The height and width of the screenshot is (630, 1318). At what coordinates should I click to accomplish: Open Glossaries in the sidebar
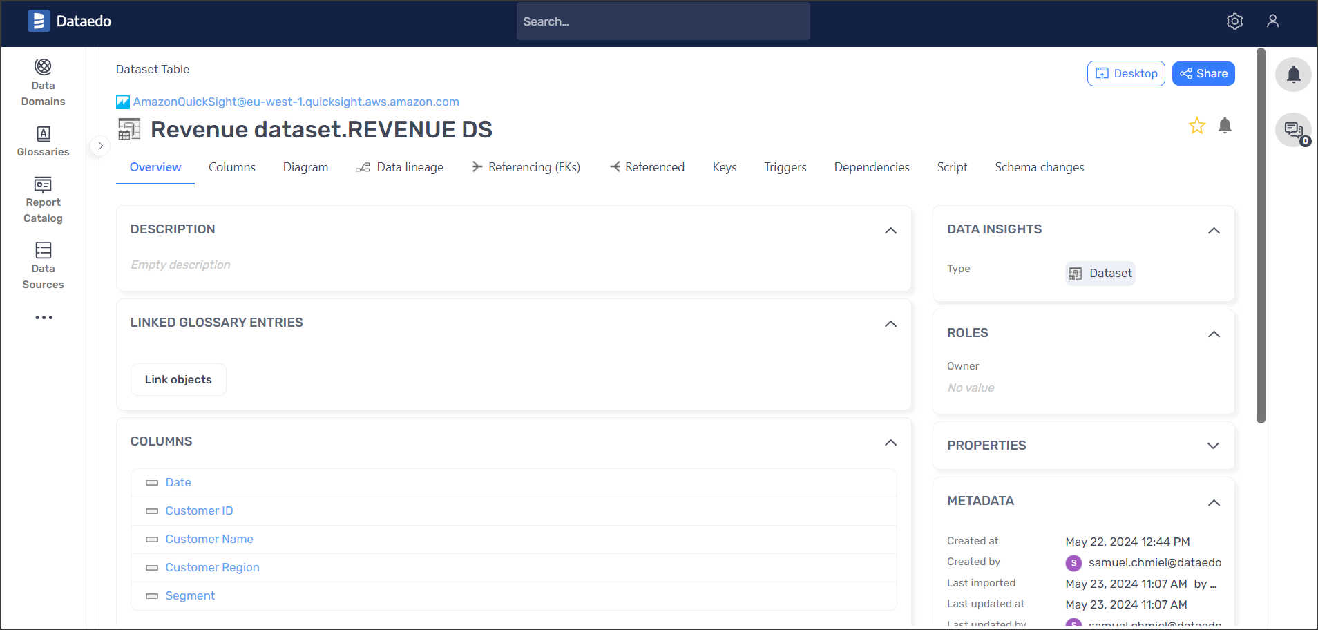(43, 142)
